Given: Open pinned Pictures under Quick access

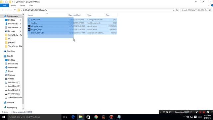Looking at the screenshot, I should point(11,31).
